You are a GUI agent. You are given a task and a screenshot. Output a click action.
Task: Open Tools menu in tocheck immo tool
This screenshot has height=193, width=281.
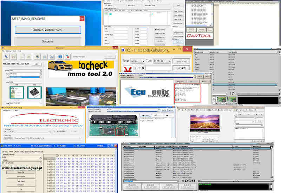[x=14, y=51]
